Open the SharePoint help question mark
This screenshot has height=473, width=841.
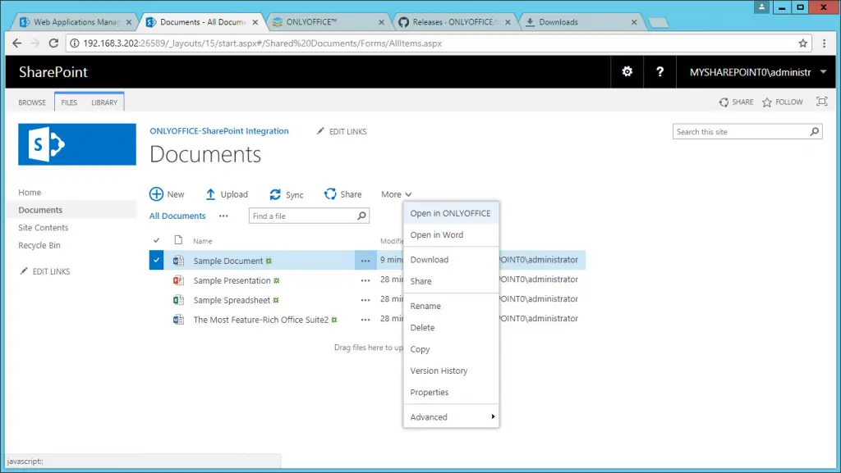coord(659,71)
